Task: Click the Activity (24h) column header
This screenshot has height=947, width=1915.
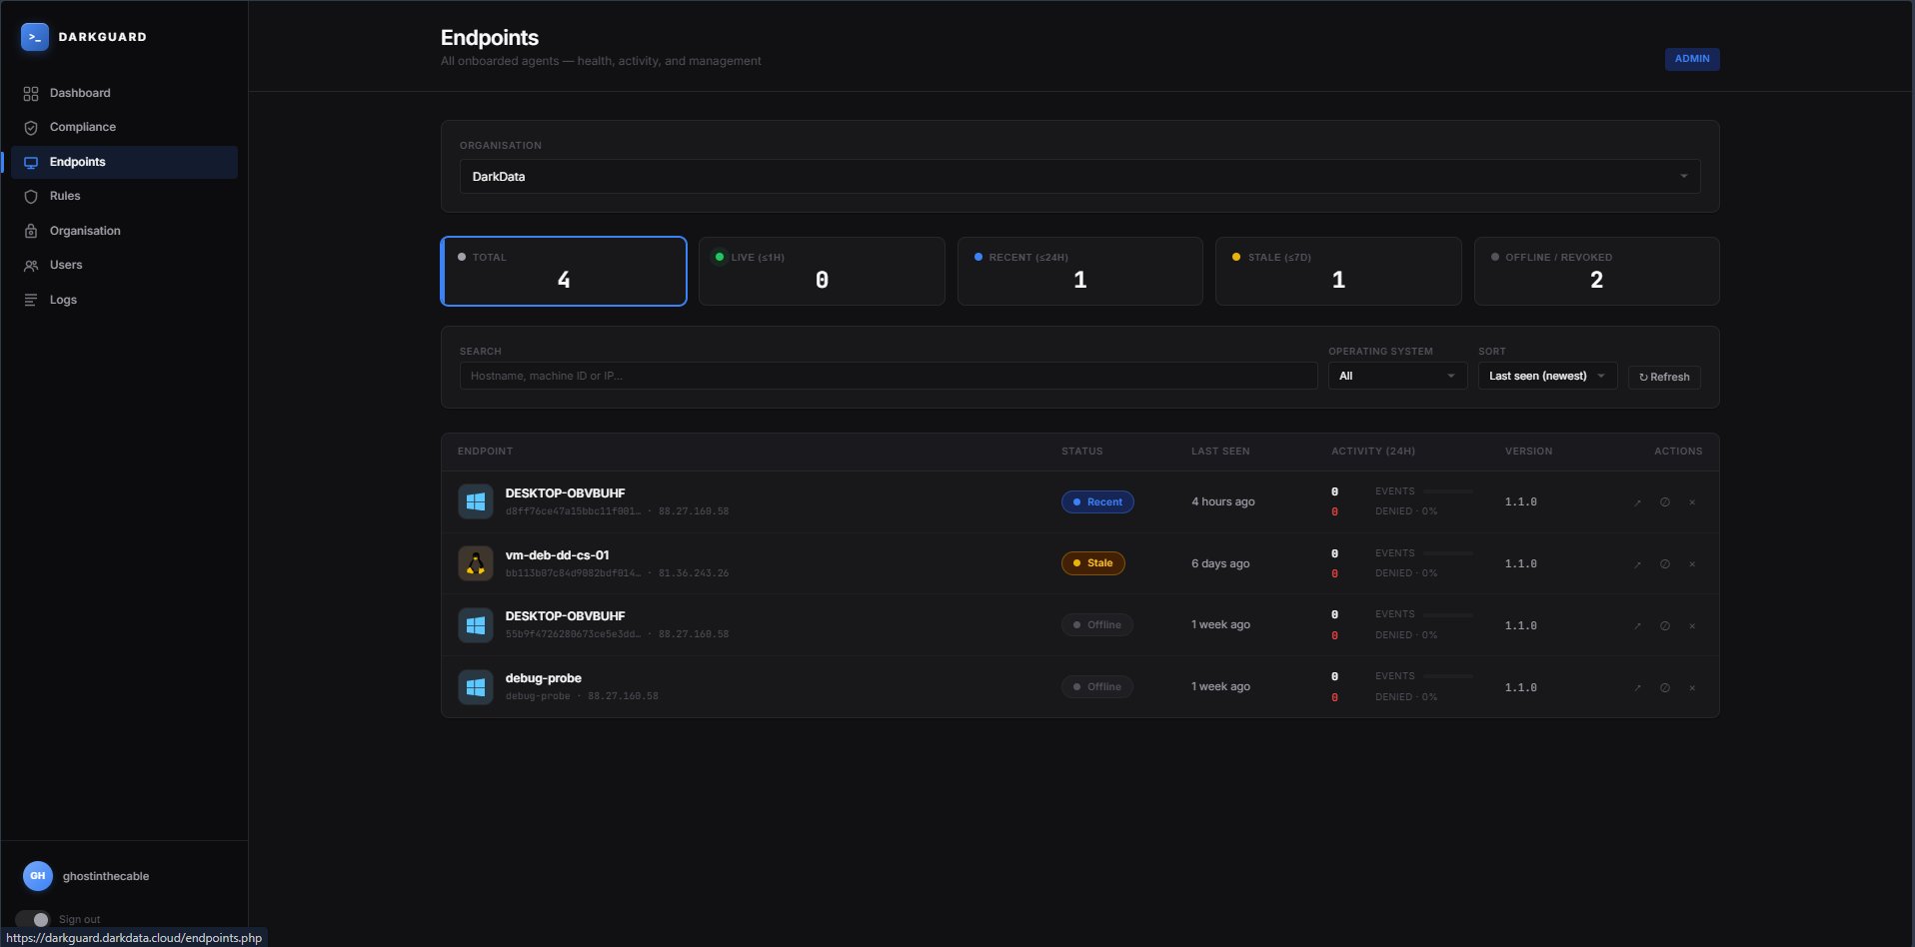Action: [x=1373, y=452]
